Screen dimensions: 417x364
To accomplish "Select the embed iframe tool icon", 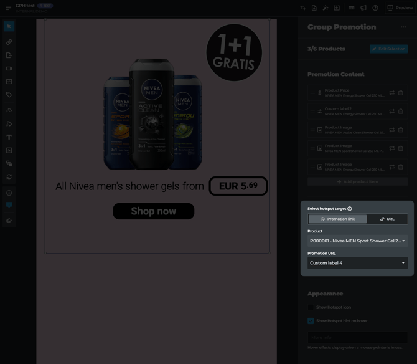I will (x=9, y=82).
